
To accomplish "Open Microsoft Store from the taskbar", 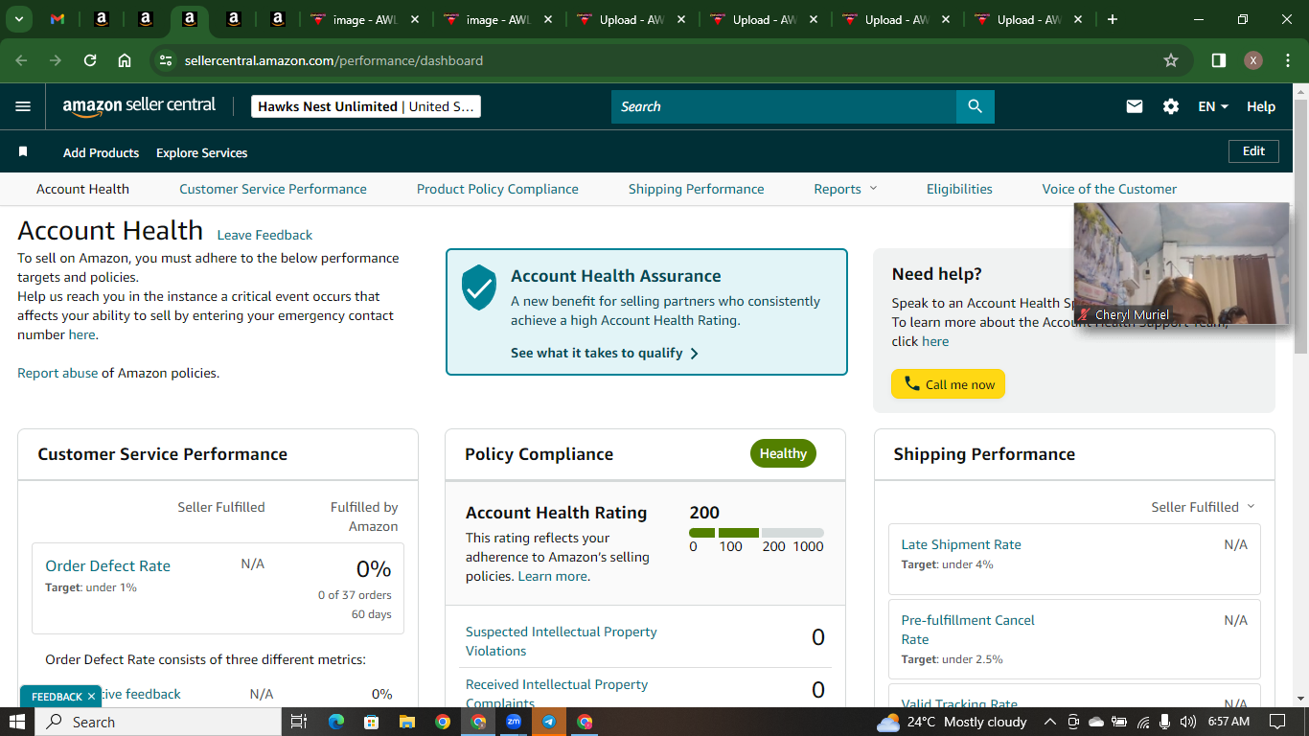I will (371, 722).
